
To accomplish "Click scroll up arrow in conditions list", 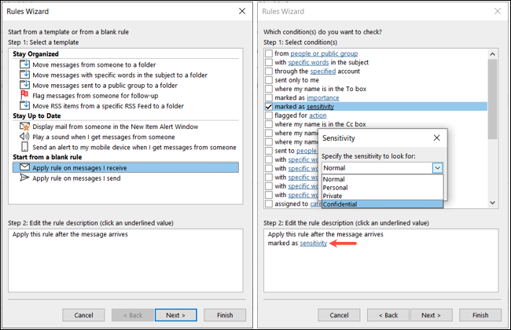I will pyautogui.click(x=492, y=53).
